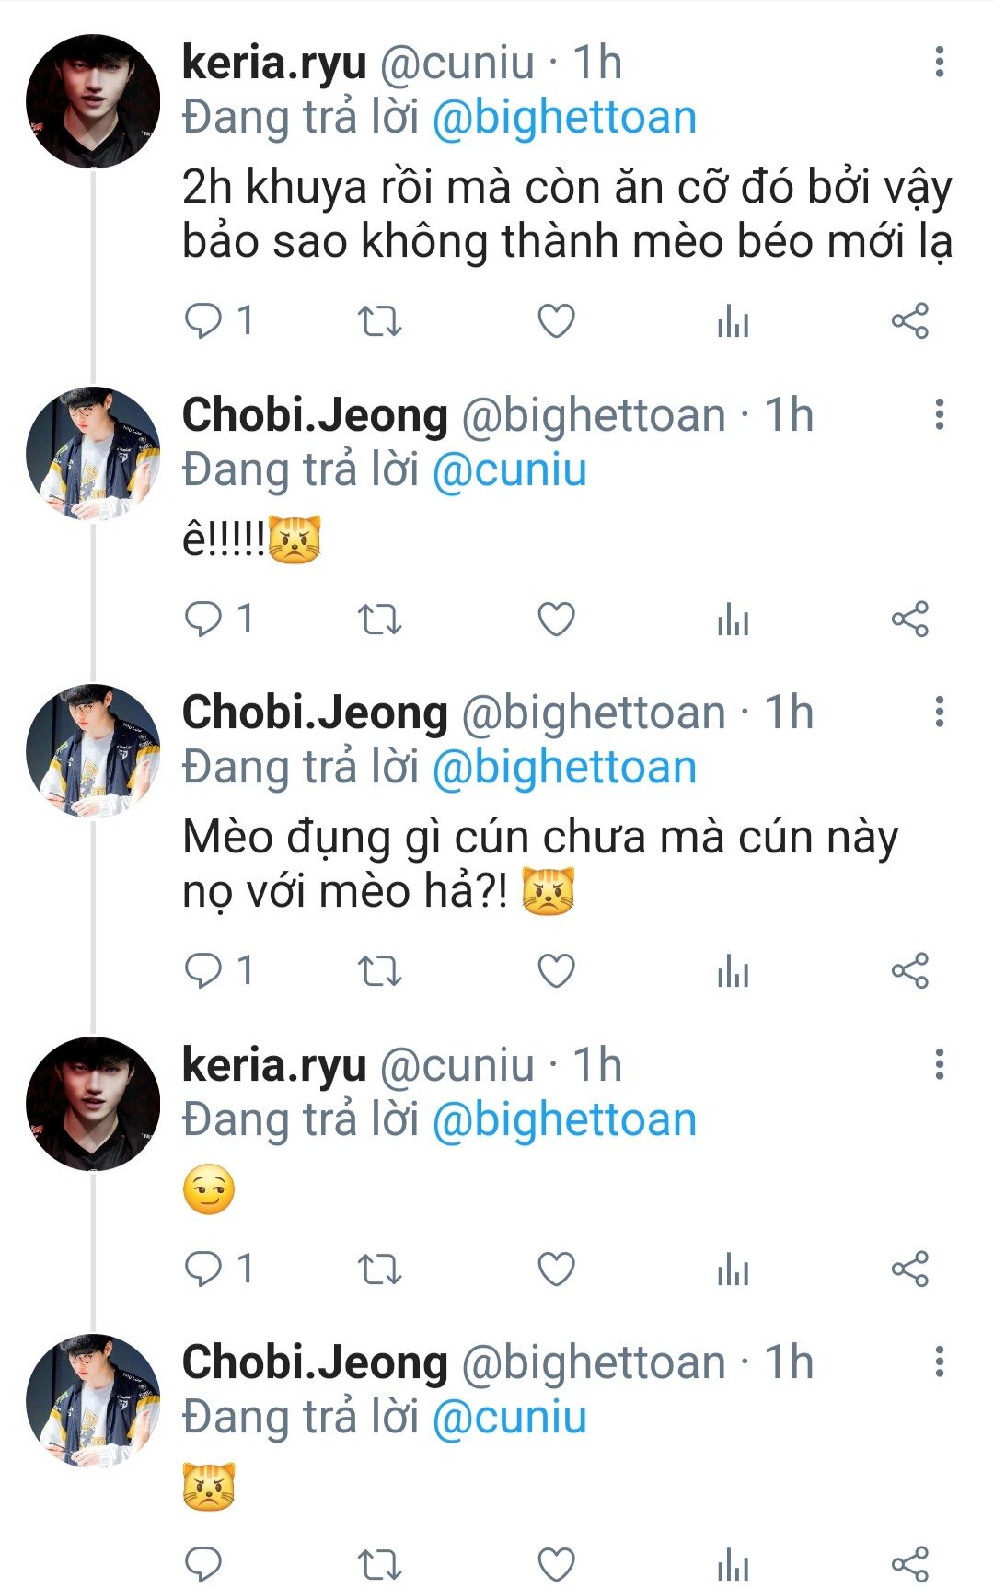Open Chobi.Jeong name on "Mèo đụng gì cún" tweet
The height and width of the screenshot is (1588, 994).
315,713
